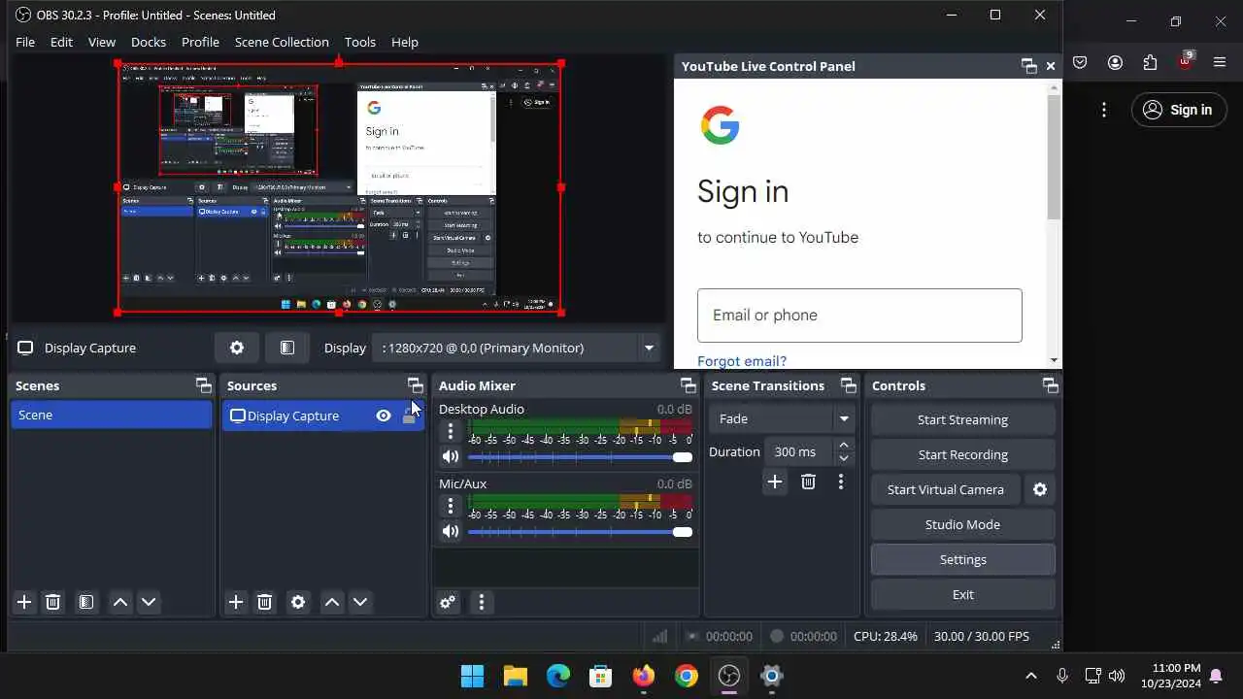Open advanced audio properties gears icon
1243x699 pixels.
tap(448, 602)
